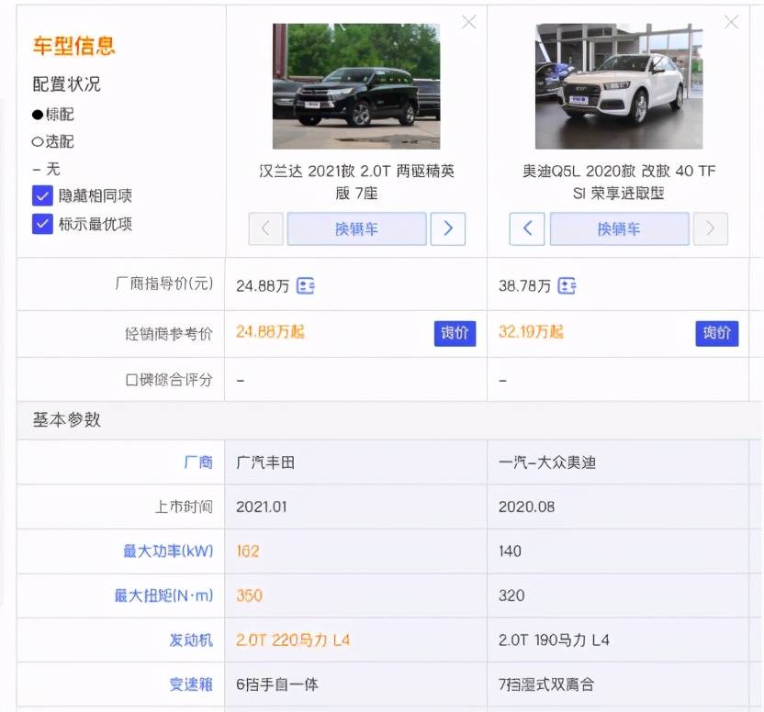
Task: Open the 变速箱 parameter link
Action: point(191,684)
